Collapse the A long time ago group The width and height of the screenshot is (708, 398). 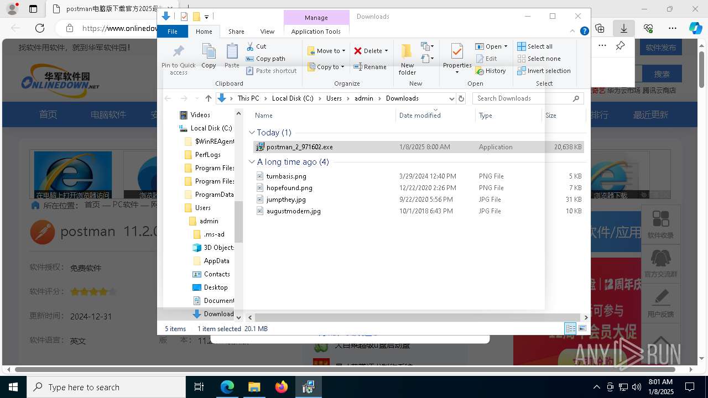click(252, 162)
